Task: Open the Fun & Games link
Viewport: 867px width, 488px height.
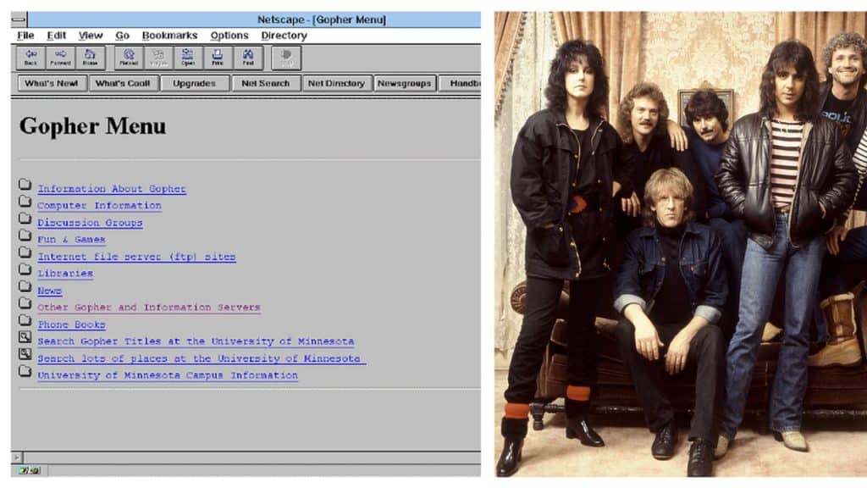Action: tap(71, 240)
